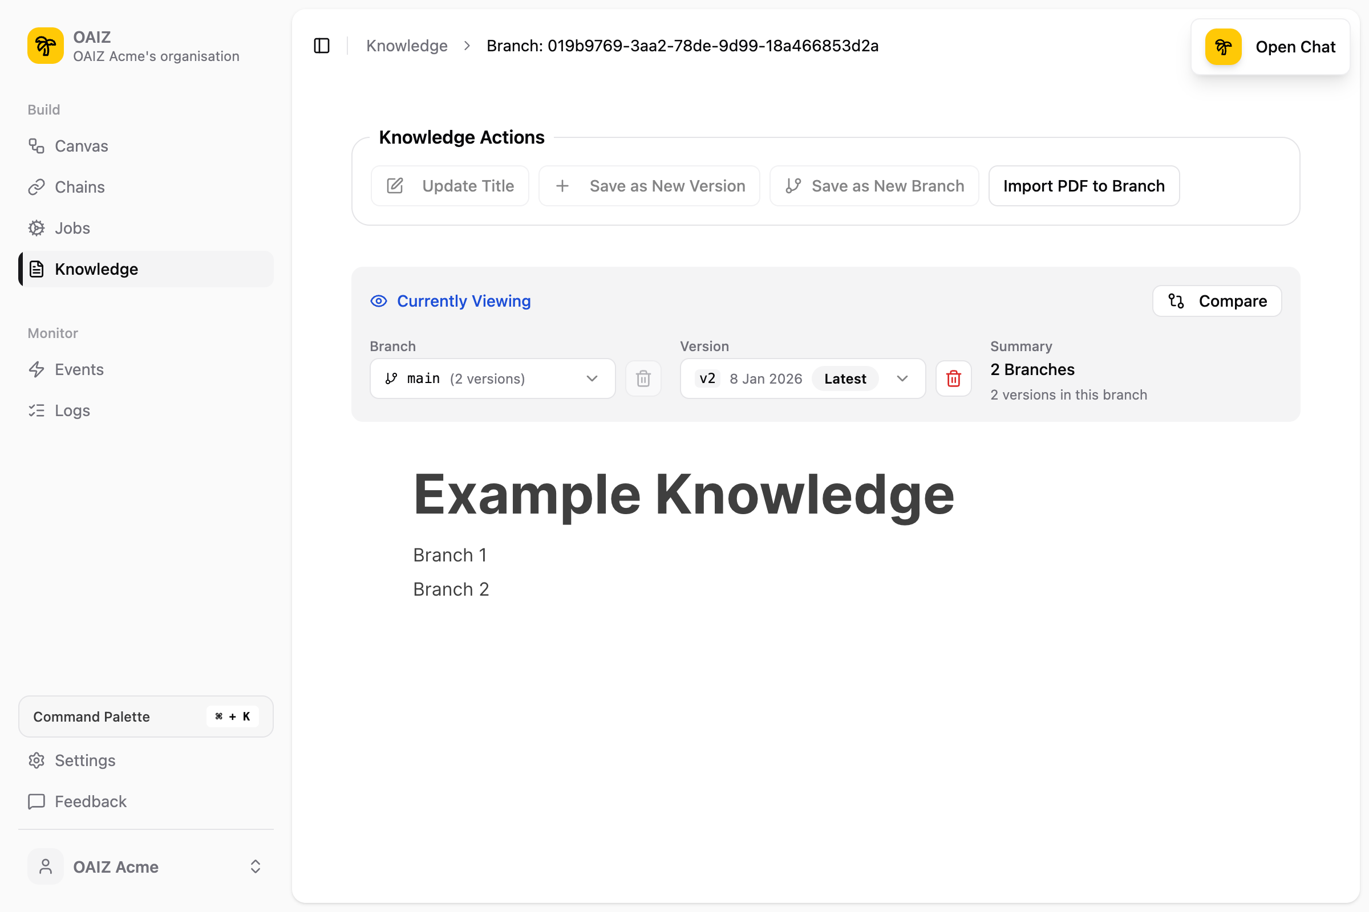Click Save as New Branch
Image resolution: width=1369 pixels, height=912 pixels.
[x=874, y=186]
